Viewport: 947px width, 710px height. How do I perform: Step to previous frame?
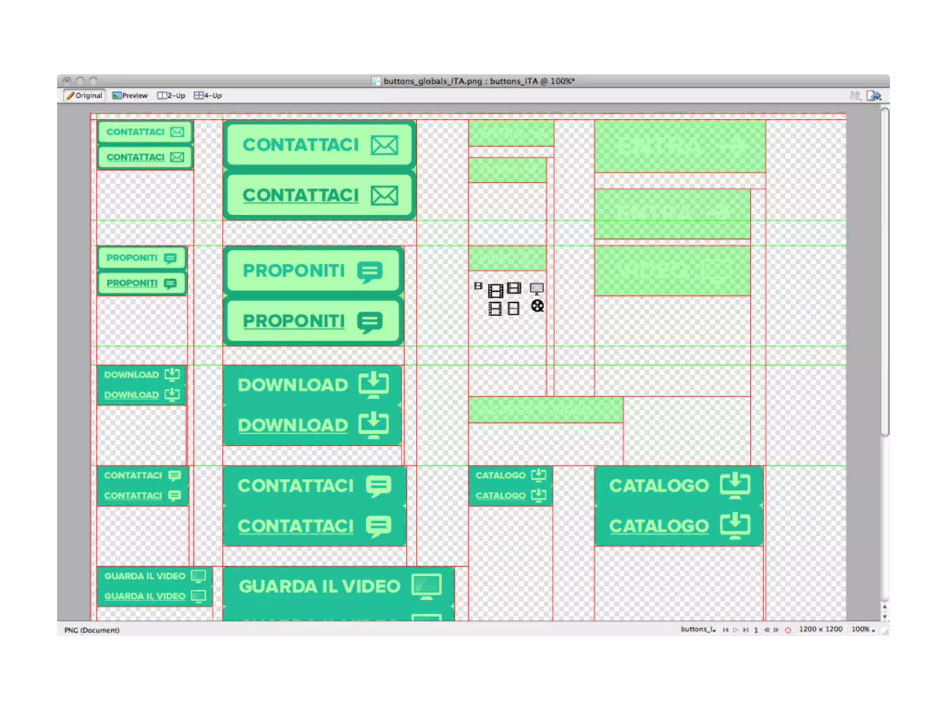[x=766, y=630]
